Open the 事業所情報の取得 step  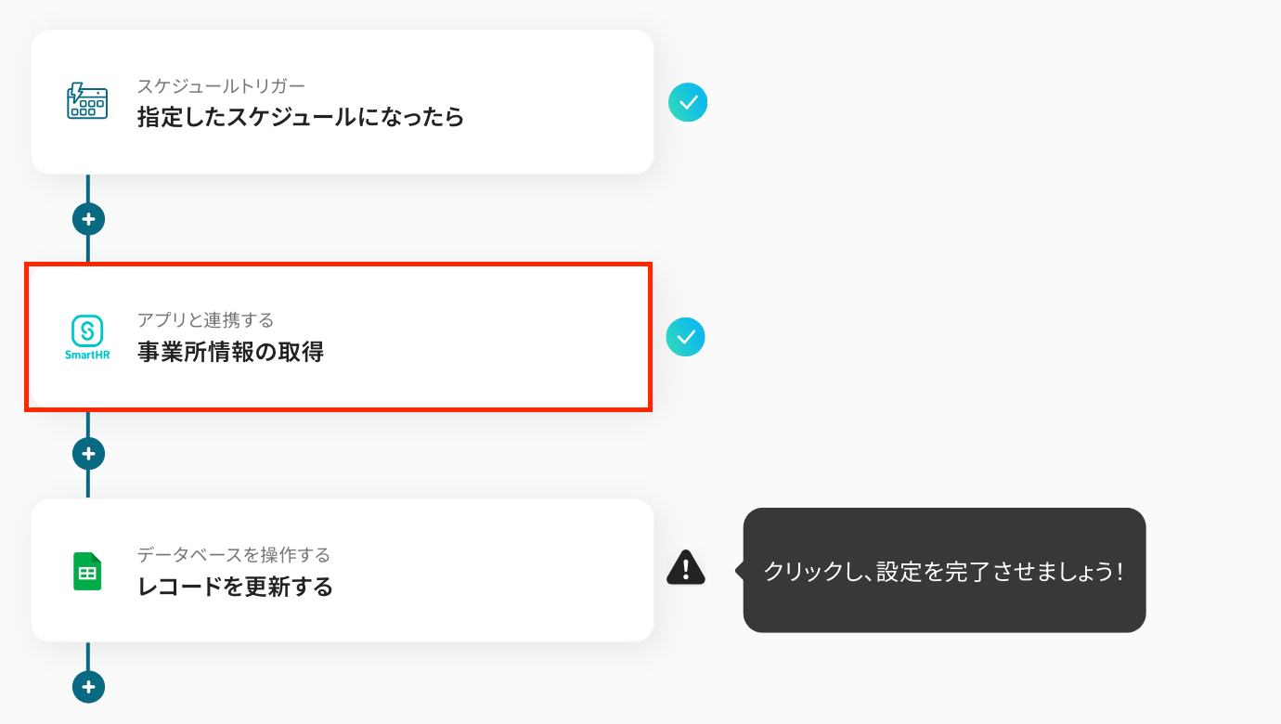point(230,353)
